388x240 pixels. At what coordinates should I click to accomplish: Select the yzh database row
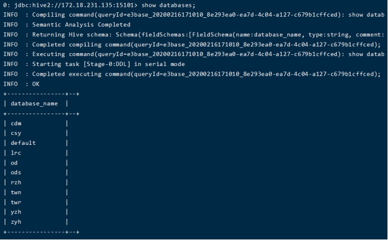pos(16,212)
